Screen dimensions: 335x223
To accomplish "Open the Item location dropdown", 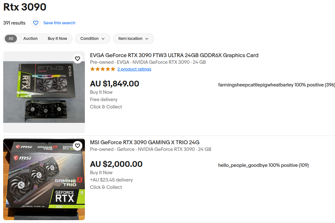I will pos(133,39).
